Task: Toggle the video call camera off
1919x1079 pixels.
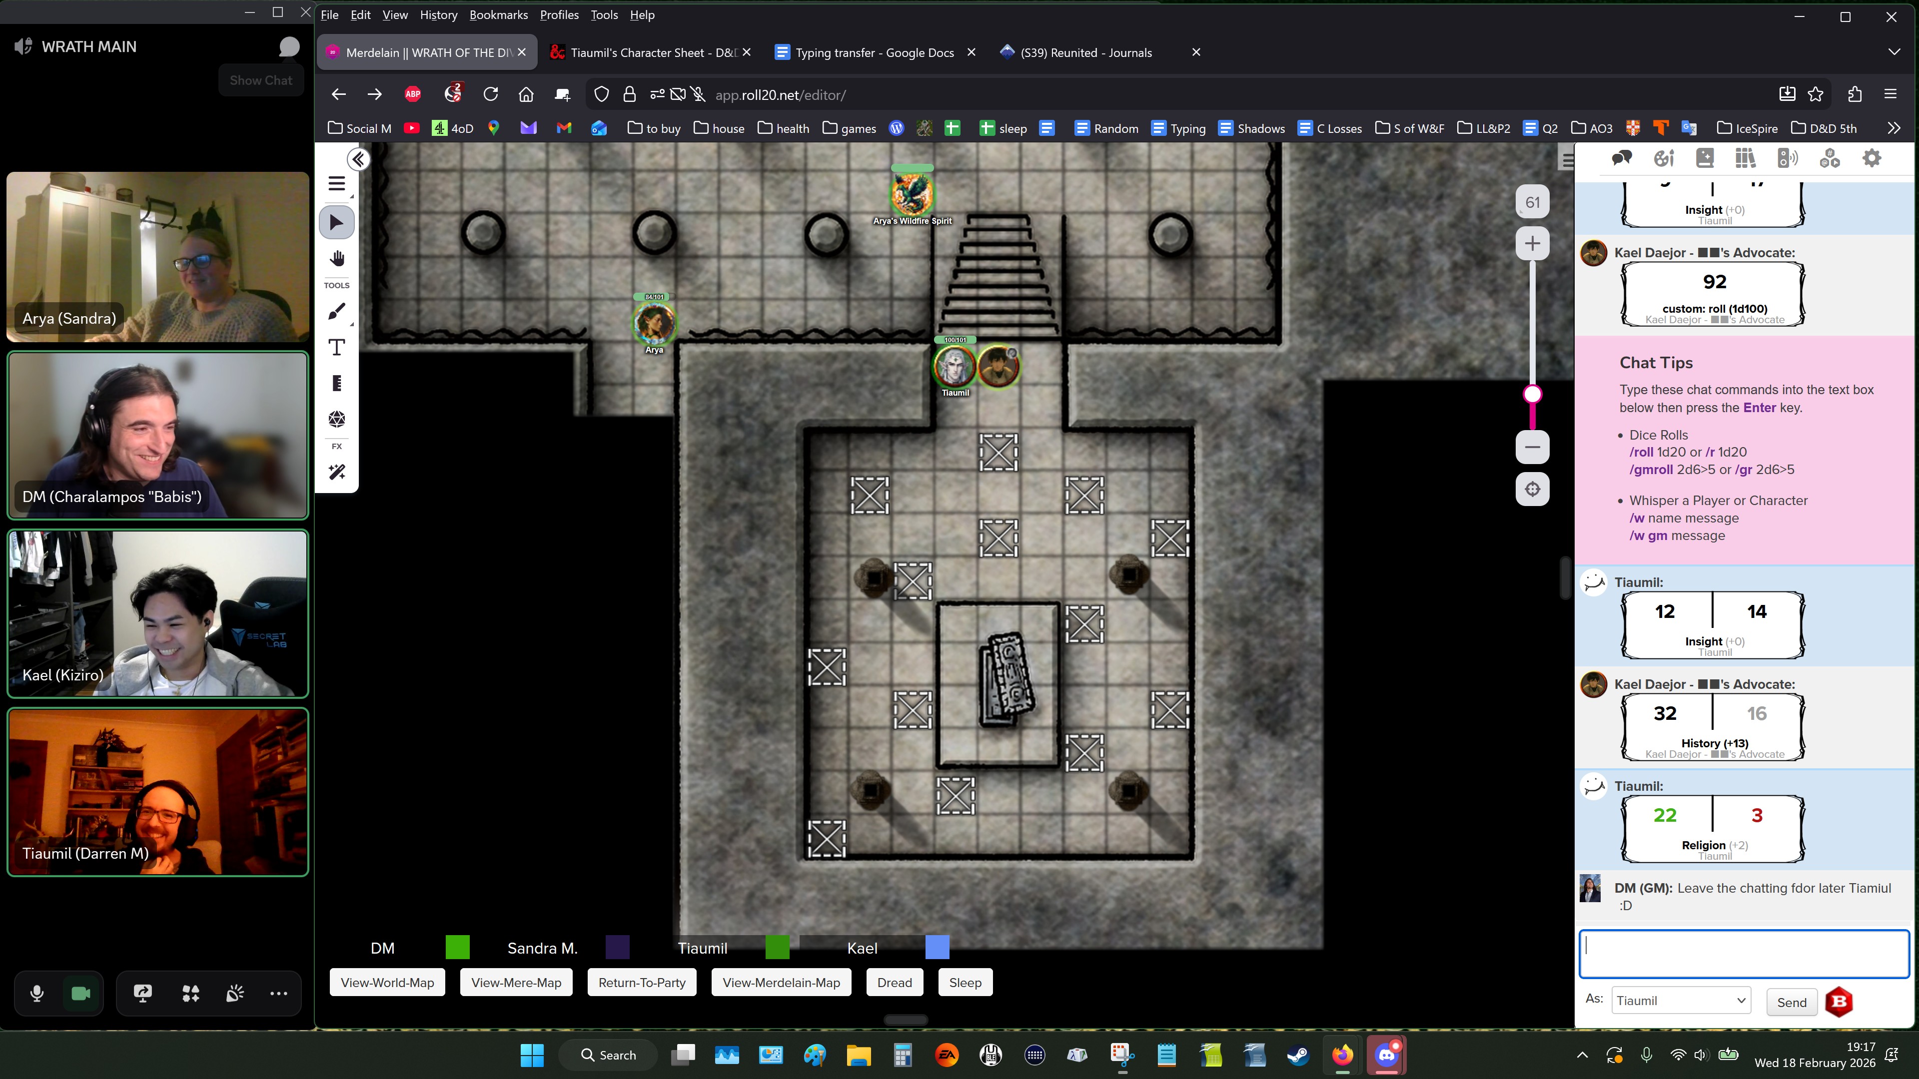Action: (x=80, y=994)
